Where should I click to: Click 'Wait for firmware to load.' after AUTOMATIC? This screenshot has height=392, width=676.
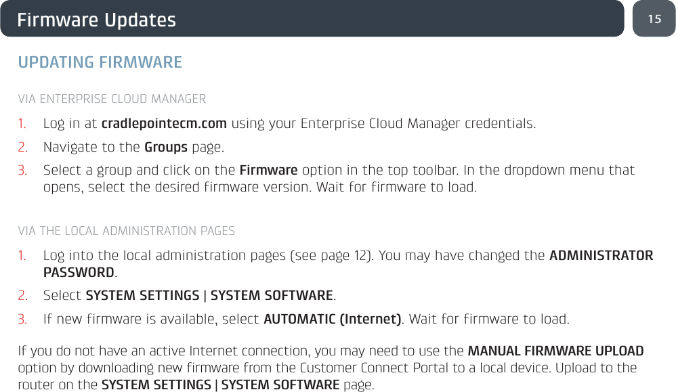click(x=489, y=319)
